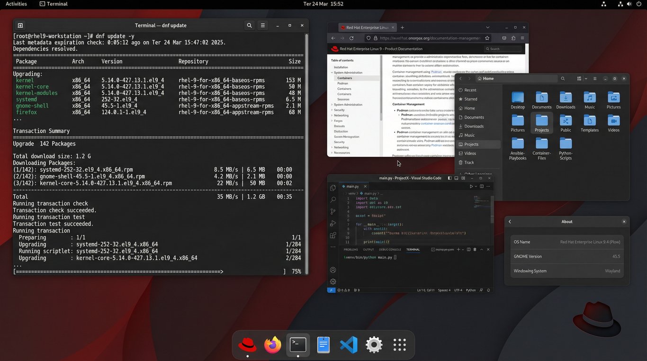Open the terminal profile dropdown
Image resolution: width=647 pixels, height=361 pixels.
(x=463, y=249)
